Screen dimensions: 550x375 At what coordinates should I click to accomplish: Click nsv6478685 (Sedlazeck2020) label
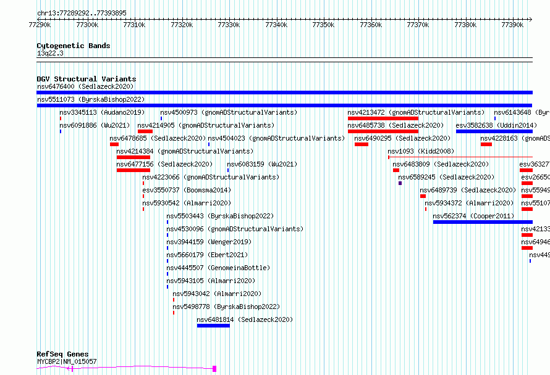[158, 138]
